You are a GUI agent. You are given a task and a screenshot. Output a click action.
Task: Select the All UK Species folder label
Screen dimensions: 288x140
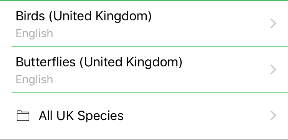tap(81, 116)
